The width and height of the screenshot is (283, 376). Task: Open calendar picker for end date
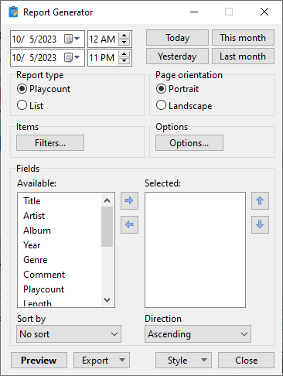[72, 57]
